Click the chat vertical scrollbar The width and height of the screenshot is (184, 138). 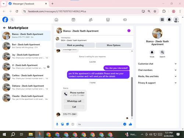click(x=132, y=97)
